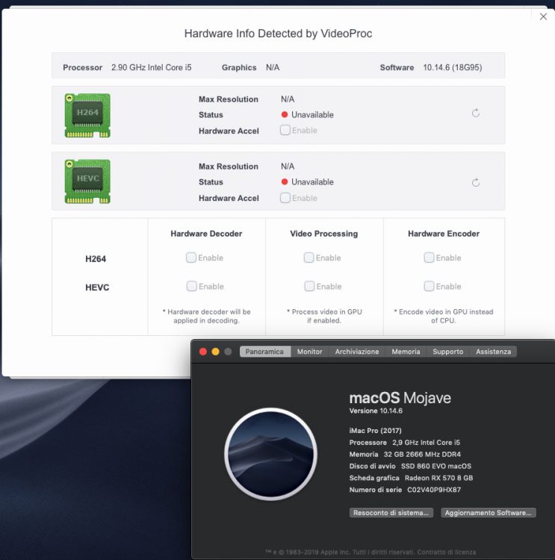Enable Hardware Accel for HEVC
The height and width of the screenshot is (560, 555).
pyautogui.click(x=285, y=198)
